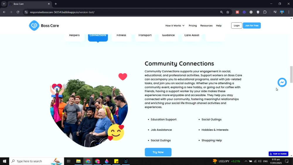Click the browser back arrow
This screenshot has width=293, height=165.
coord(4,12)
